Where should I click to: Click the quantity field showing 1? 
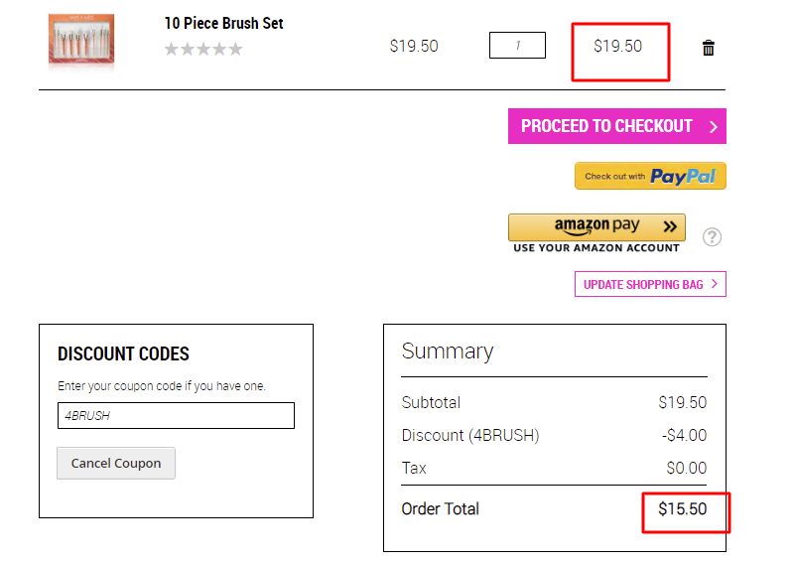coord(517,45)
